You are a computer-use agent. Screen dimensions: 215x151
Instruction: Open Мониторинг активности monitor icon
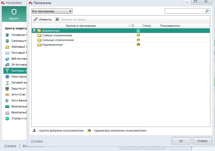click(x=7, y=77)
